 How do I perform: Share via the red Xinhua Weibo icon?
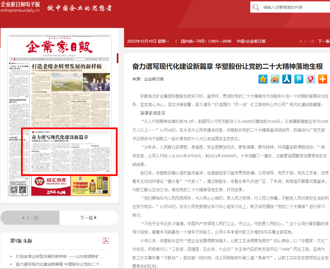[311, 79]
